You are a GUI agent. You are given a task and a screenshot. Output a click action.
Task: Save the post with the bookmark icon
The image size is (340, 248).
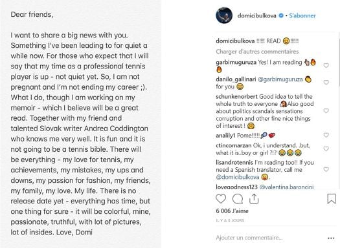332,199
